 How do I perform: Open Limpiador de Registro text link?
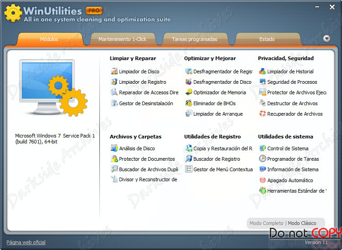(143, 82)
